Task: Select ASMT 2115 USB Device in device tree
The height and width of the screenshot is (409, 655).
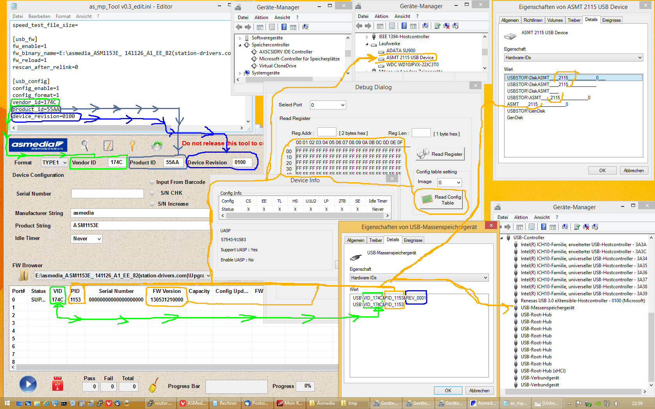Action: [410, 58]
